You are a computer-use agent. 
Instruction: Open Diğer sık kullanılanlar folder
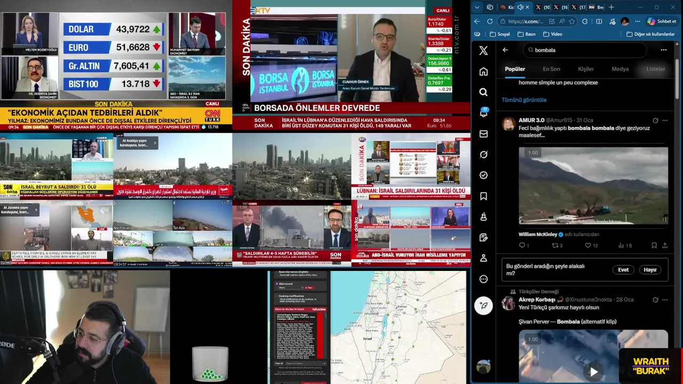tap(650, 34)
